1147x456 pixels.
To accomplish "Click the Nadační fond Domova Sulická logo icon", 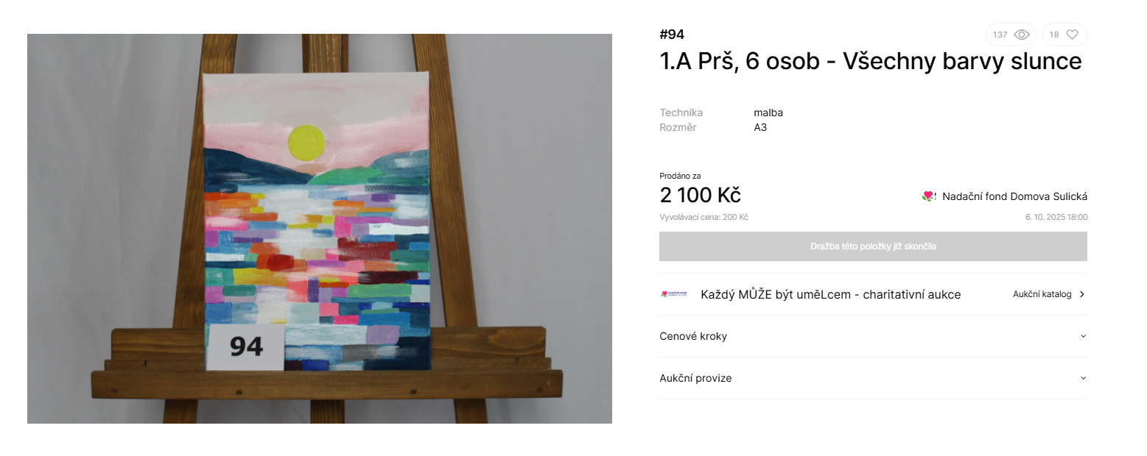I will coord(928,196).
